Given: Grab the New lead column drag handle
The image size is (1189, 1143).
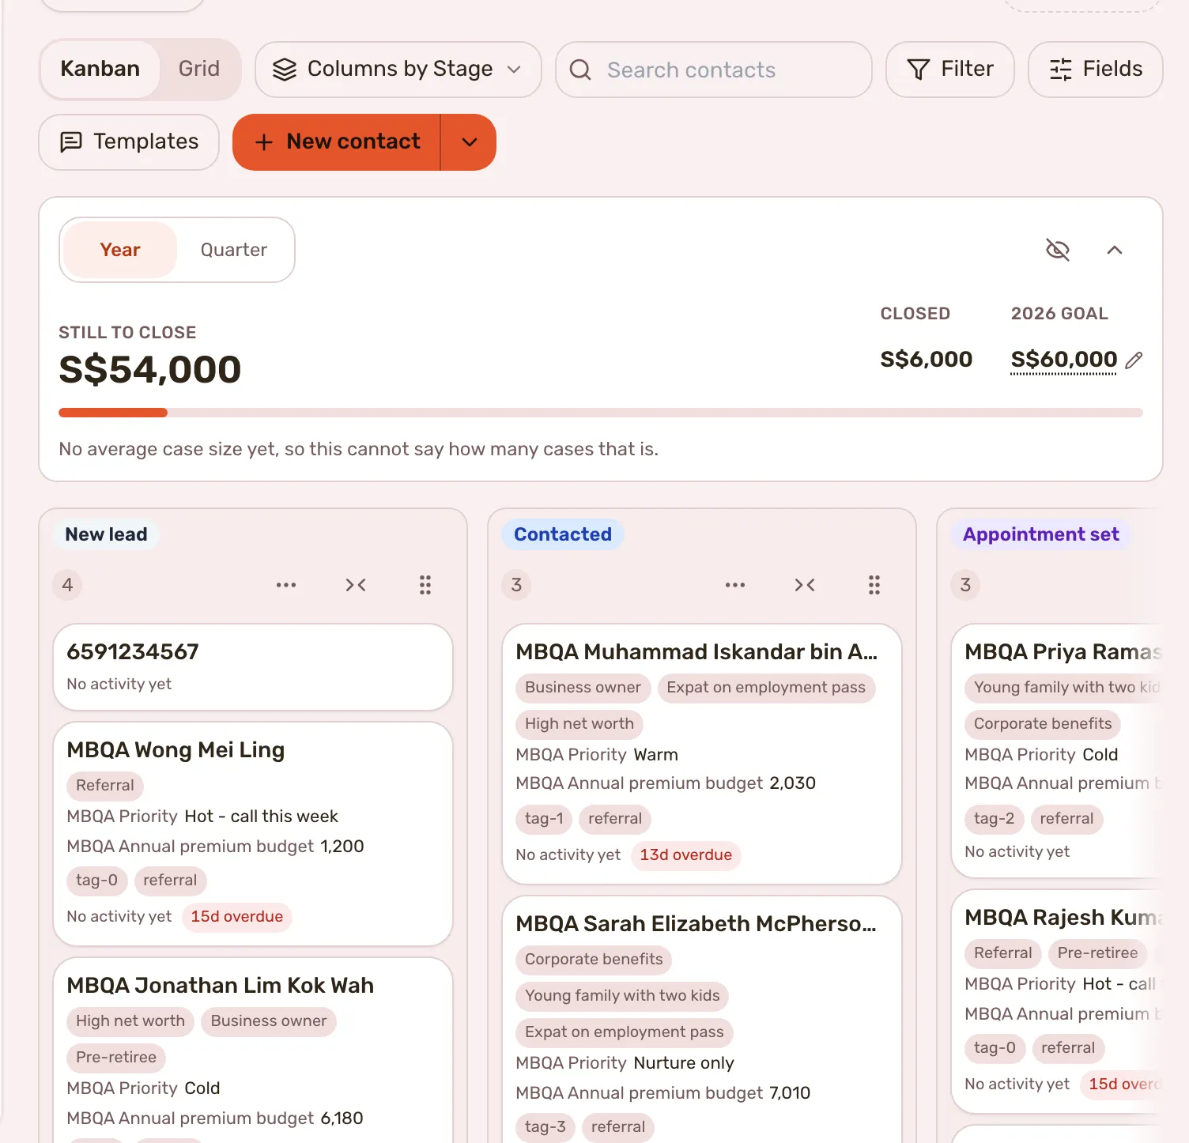Looking at the screenshot, I should (x=425, y=585).
